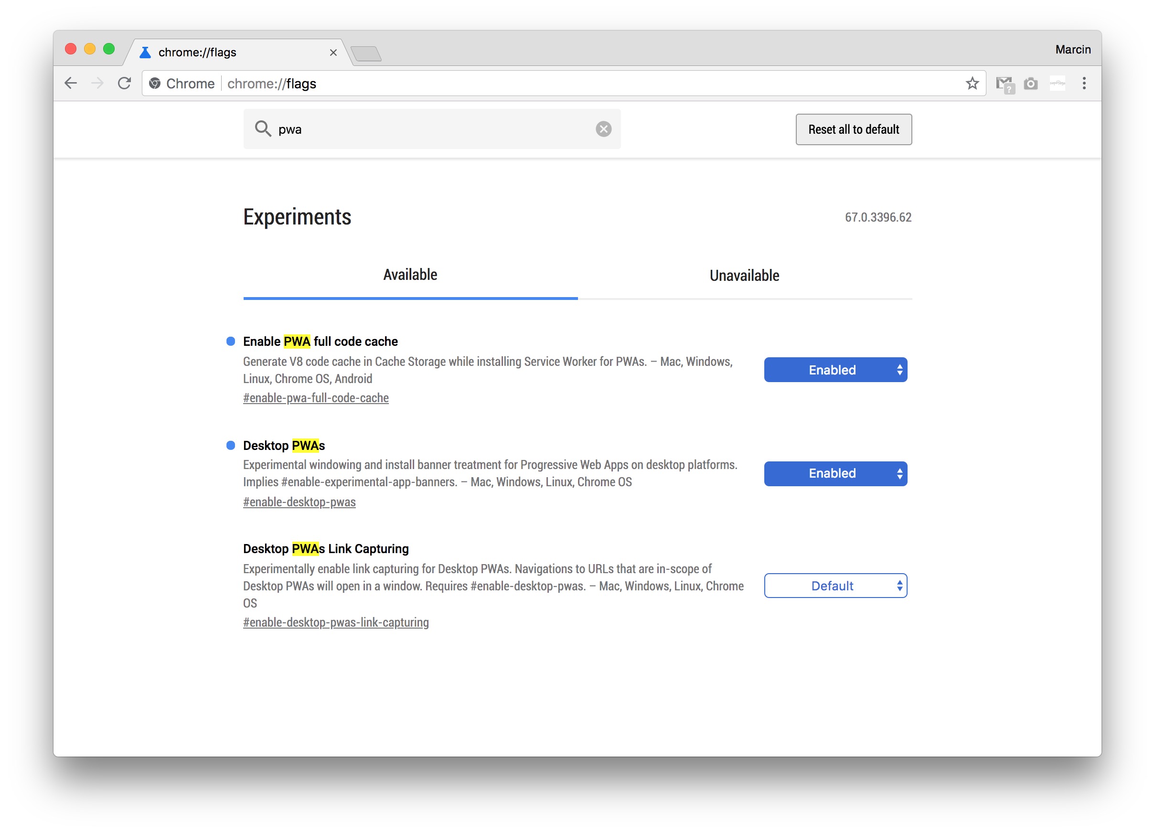The height and width of the screenshot is (833, 1155).
Task: Open the Chrome three-dot menu
Action: (1084, 83)
